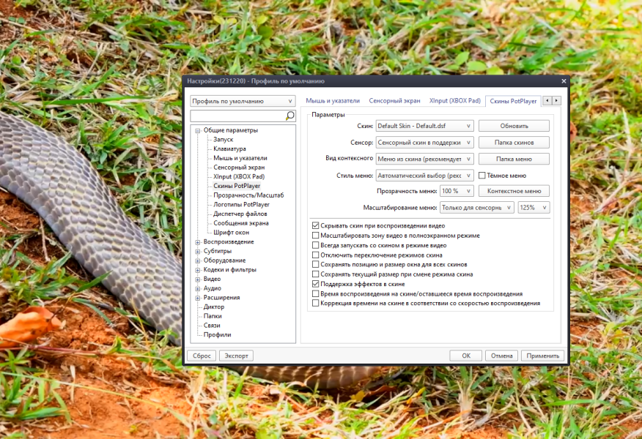Image resolution: width=642 pixels, height=439 pixels.
Task: Expand the Оборудование tree node
Action: point(198,260)
